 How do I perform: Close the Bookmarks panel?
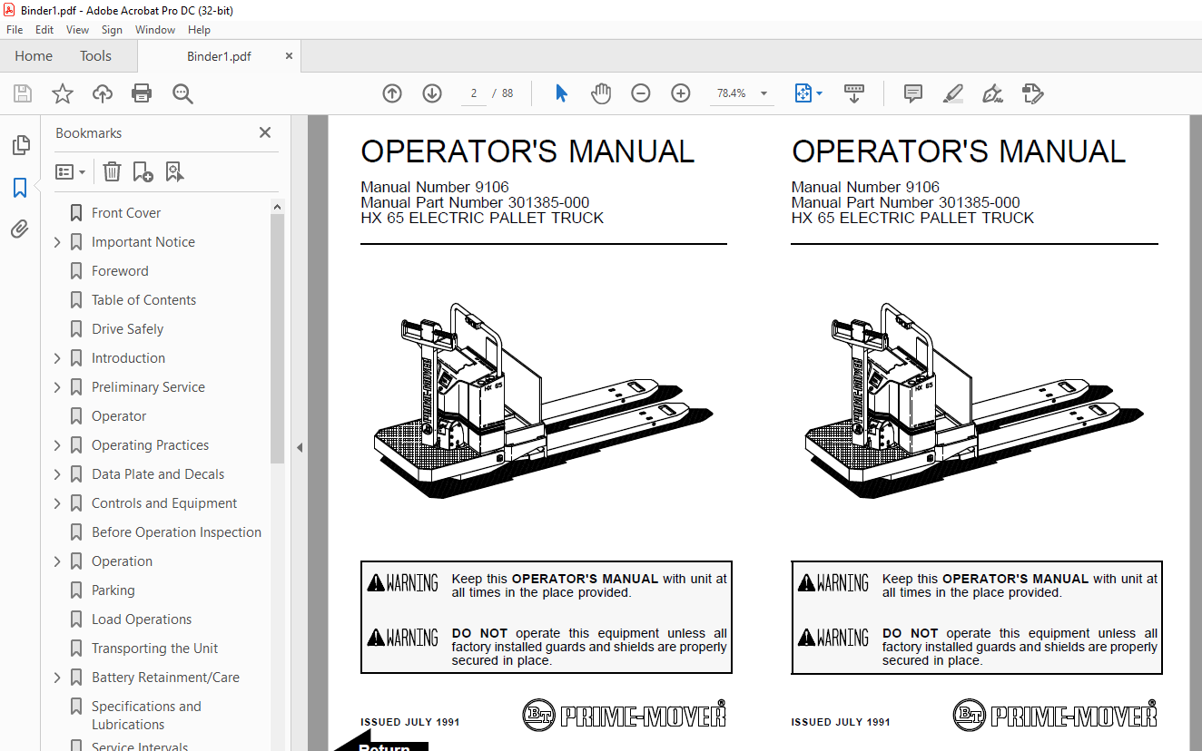coord(265,132)
